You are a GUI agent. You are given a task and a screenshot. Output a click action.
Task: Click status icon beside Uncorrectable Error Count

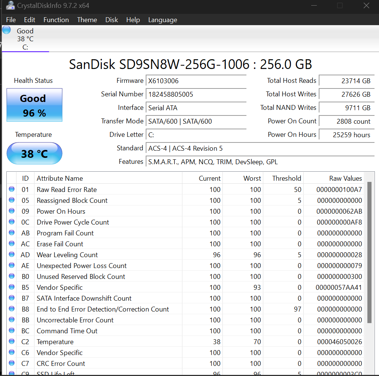click(12, 320)
